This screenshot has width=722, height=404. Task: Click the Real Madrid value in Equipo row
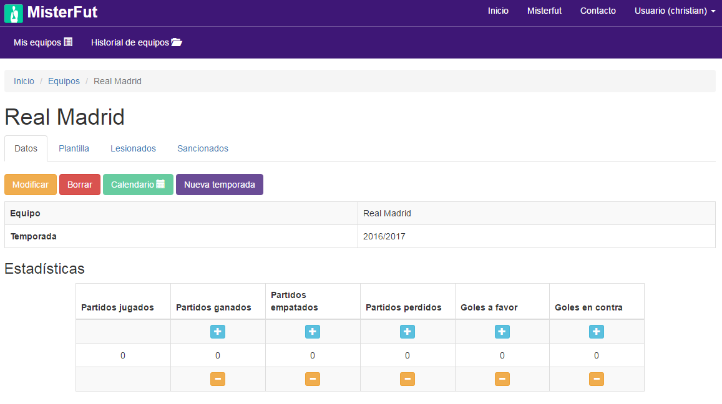[x=387, y=213]
